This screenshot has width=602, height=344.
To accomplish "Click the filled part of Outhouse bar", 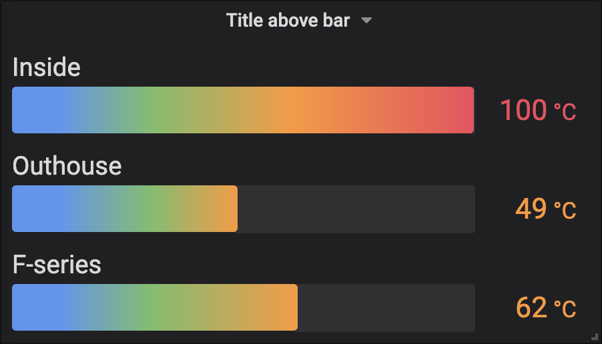I will click(x=125, y=209).
